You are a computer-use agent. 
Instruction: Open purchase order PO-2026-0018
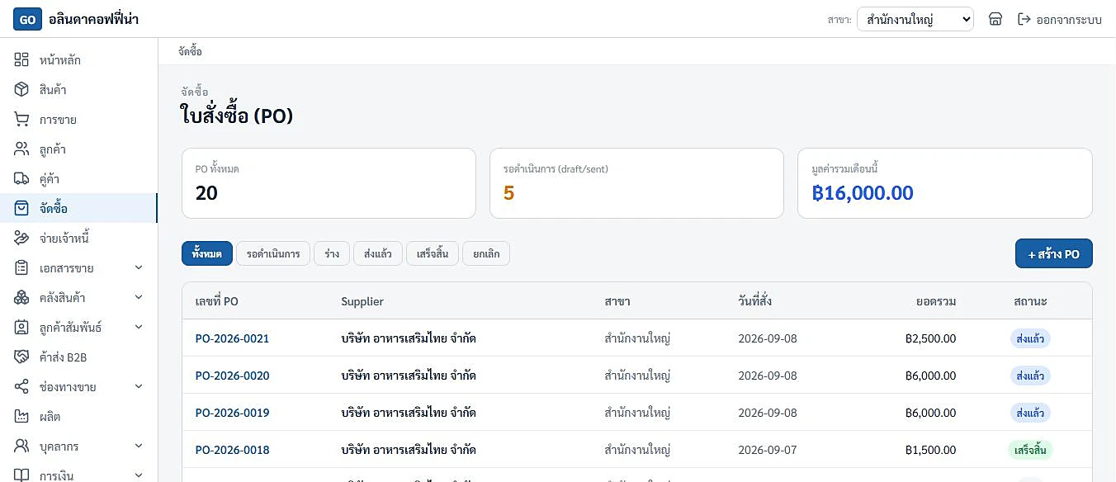pos(232,450)
